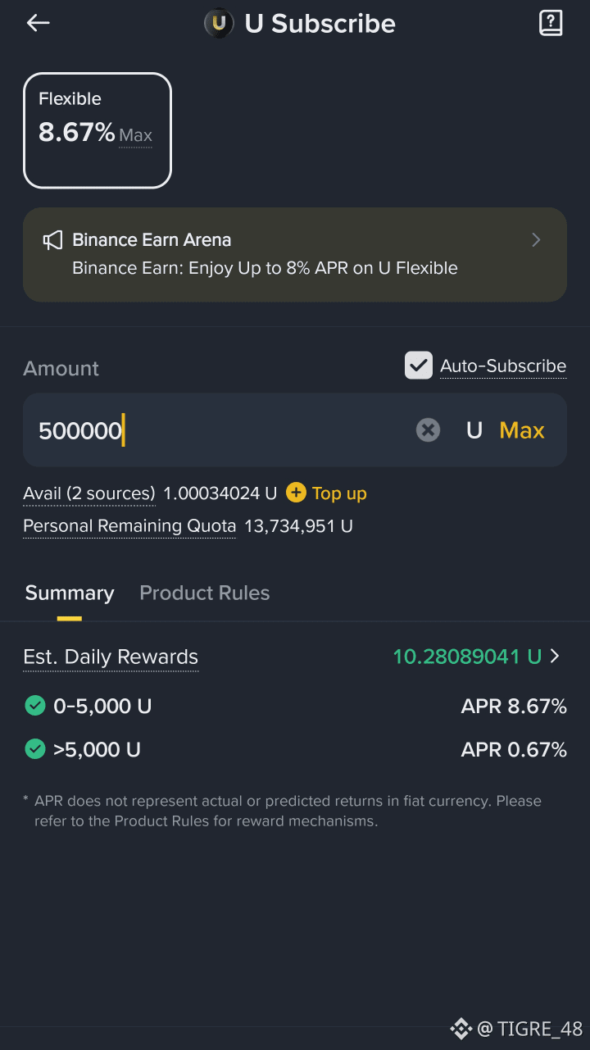View Personal Remaining Quota explanation
Viewport: 590px width, 1050px height.
point(129,526)
